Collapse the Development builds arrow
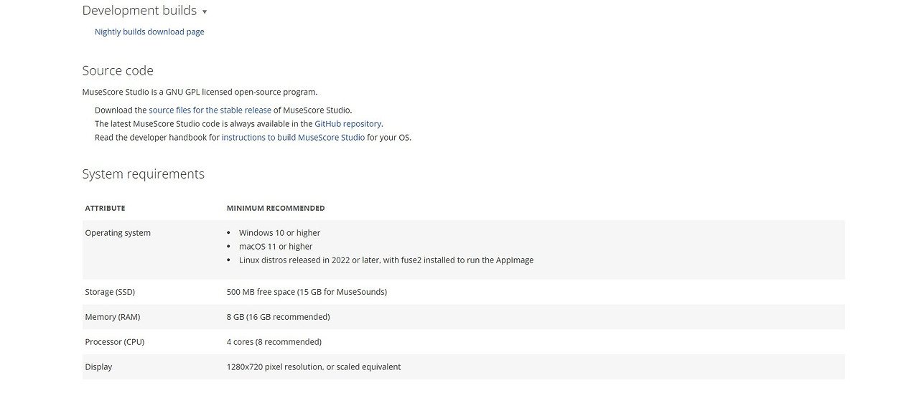919x393 pixels. (x=205, y=12)
